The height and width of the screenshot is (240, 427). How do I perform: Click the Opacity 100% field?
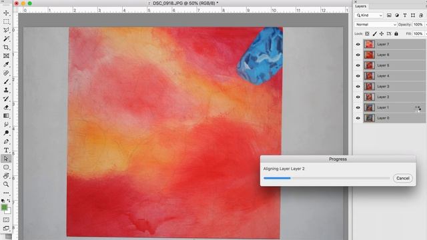[x=418, y=25]
